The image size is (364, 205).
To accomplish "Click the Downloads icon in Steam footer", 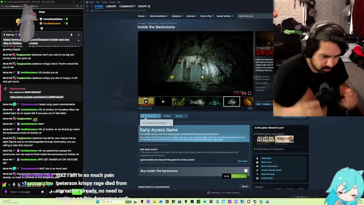I will [208, 192].
